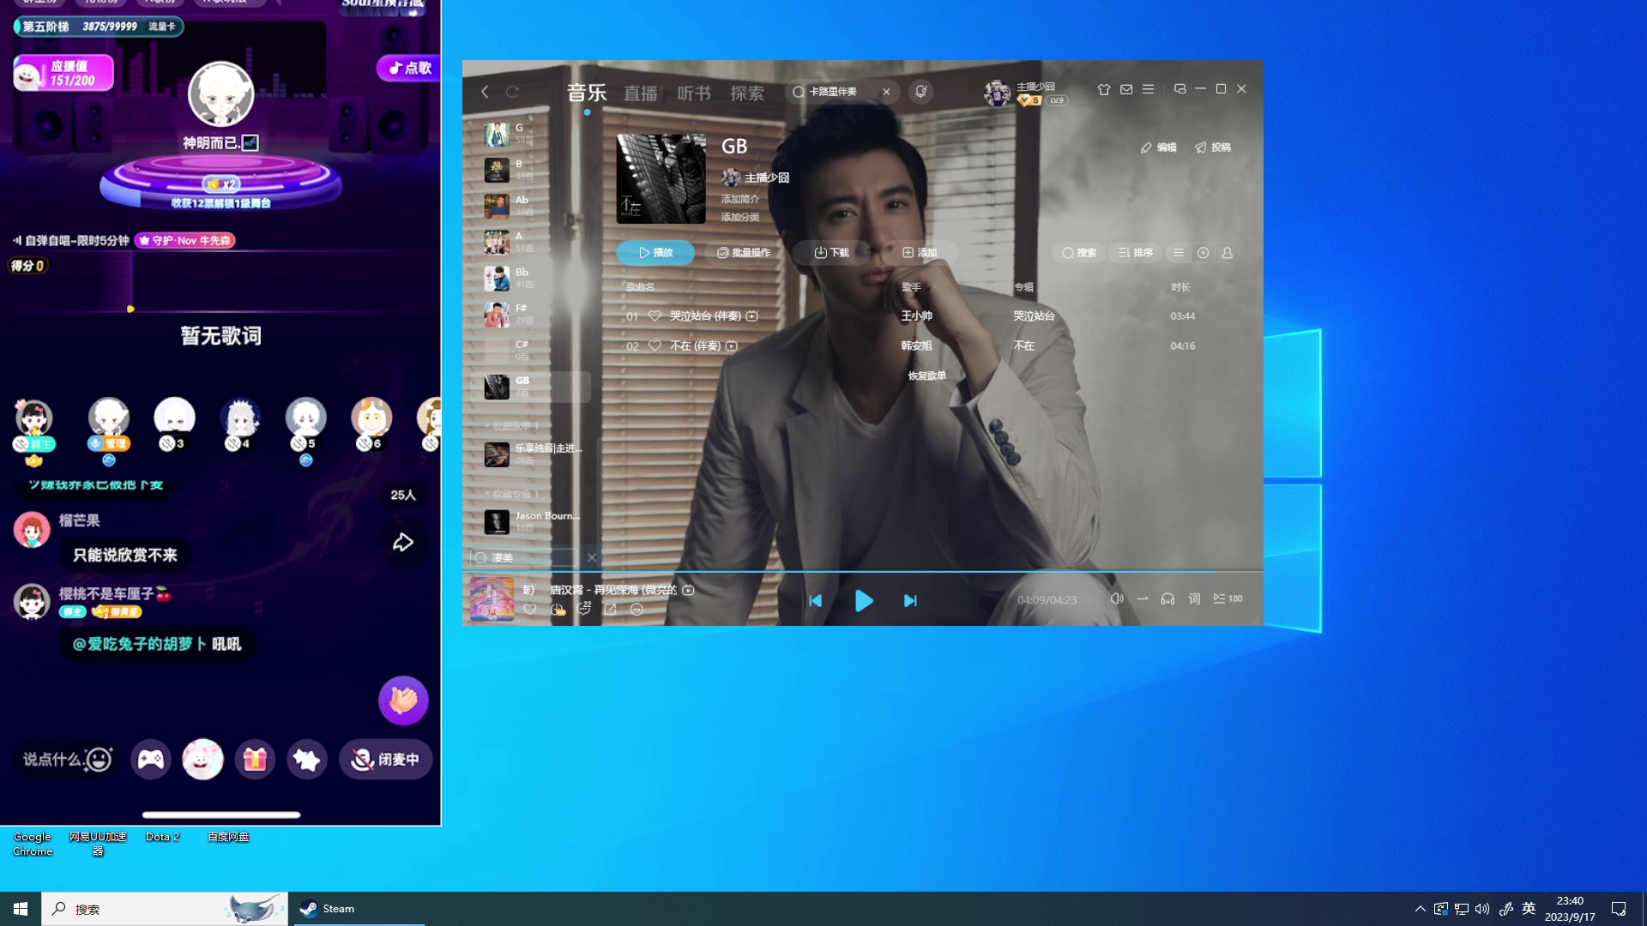1647x926 pixels.
Task: Switch to the 听书 tab
Action: (694, 93)
